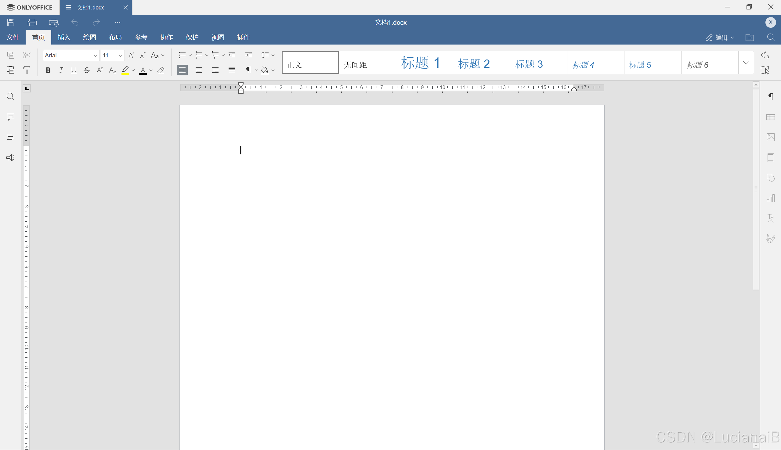
Task: Open Comments panel in left sidebar
Action: coord(10,117)
